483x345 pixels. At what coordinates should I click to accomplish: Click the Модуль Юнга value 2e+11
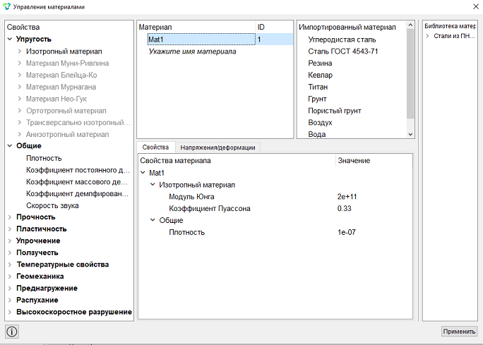coord(347,197)
